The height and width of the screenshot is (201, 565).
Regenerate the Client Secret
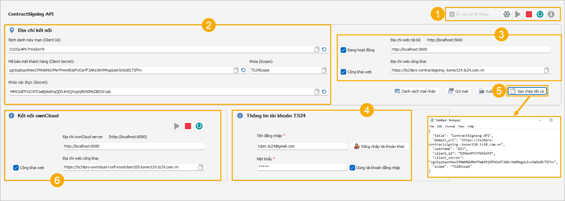(243, 70)
